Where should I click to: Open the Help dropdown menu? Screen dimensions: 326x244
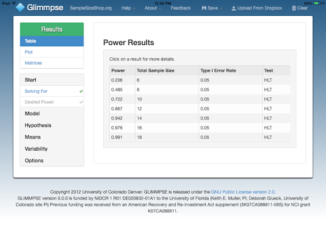pyautogui.click(x=128, y=8)
